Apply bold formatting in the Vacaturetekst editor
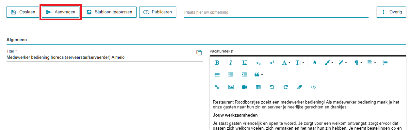This screenshot has width=411, height=130. point(217,62)
